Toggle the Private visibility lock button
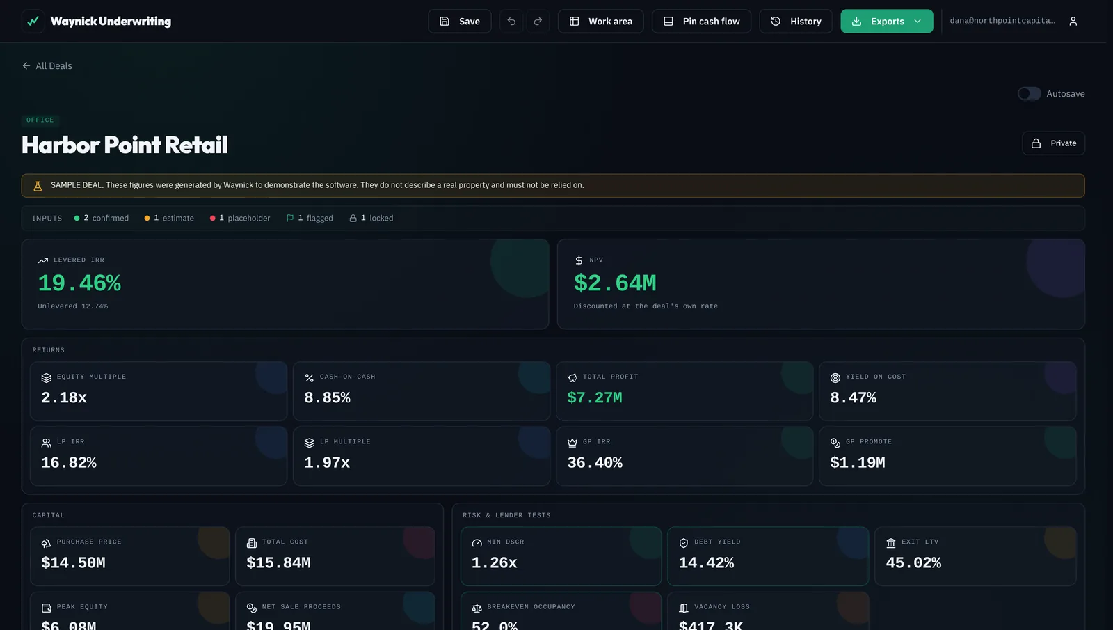Viewport: 1113px width, 630px height. coord(1053,143)
